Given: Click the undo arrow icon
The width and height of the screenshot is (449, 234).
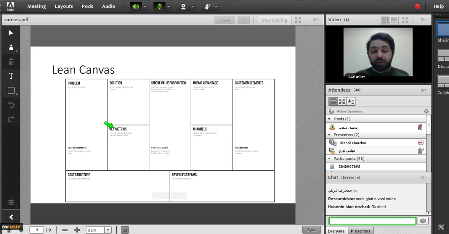Looking at the screenshot, I should [x=11, y=105].
